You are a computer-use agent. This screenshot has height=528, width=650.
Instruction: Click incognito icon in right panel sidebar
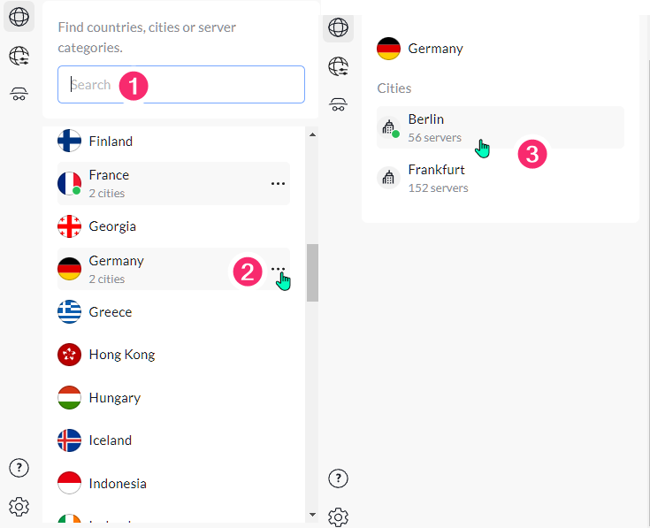pos(338,104)
